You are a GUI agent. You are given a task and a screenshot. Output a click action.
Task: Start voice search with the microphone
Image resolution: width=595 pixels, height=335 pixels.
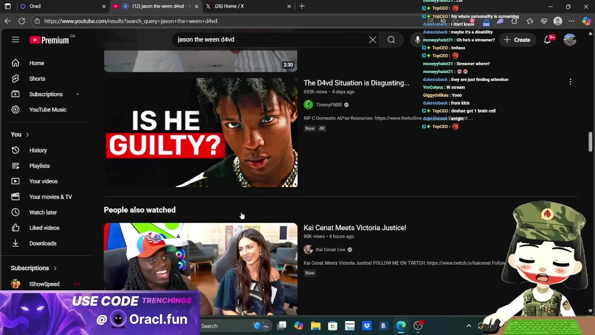pos(417,40)
